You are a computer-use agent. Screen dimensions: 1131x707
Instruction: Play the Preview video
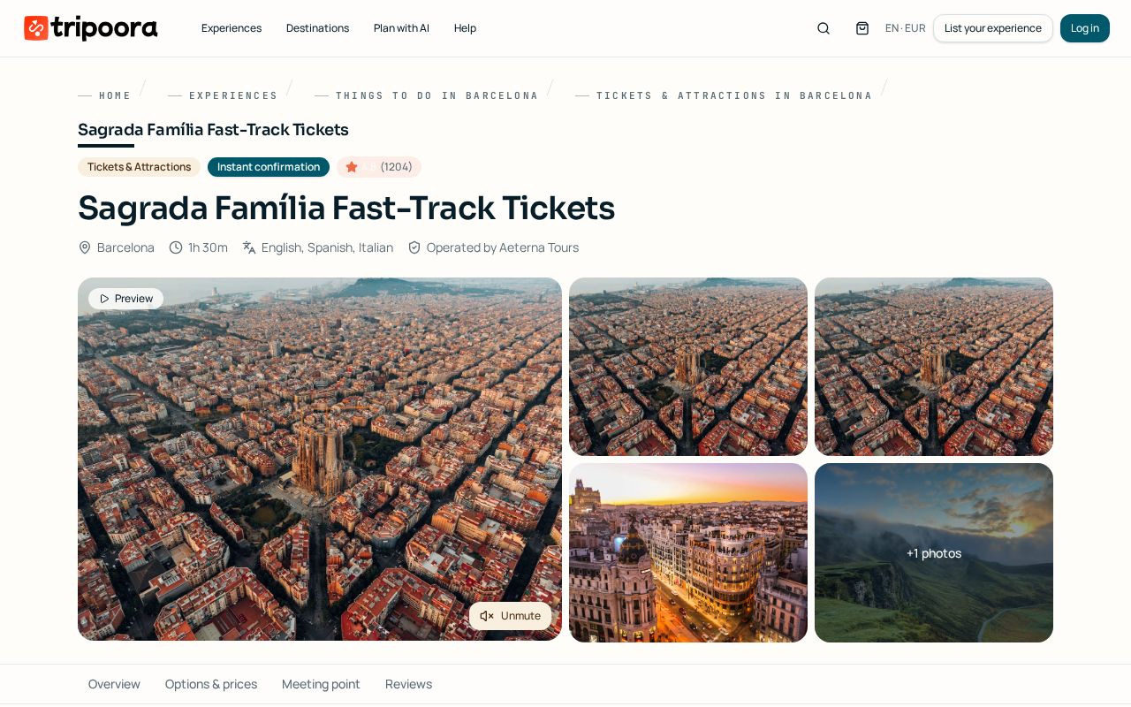(126, 299)
